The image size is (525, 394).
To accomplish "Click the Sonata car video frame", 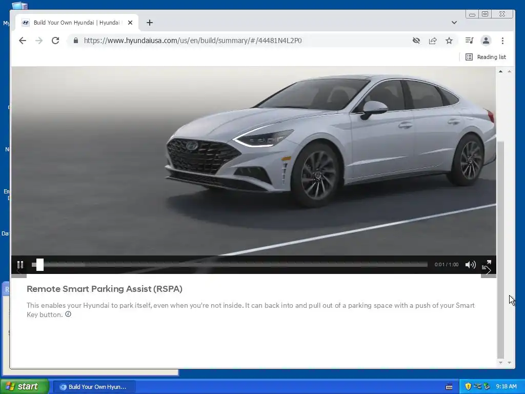I will [254, 161].
